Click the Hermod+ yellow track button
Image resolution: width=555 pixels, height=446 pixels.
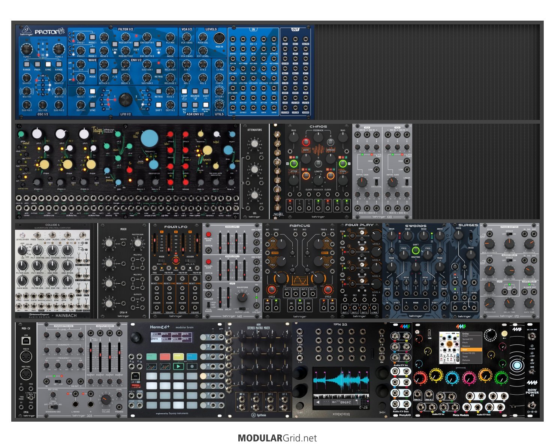coord(178,356)
